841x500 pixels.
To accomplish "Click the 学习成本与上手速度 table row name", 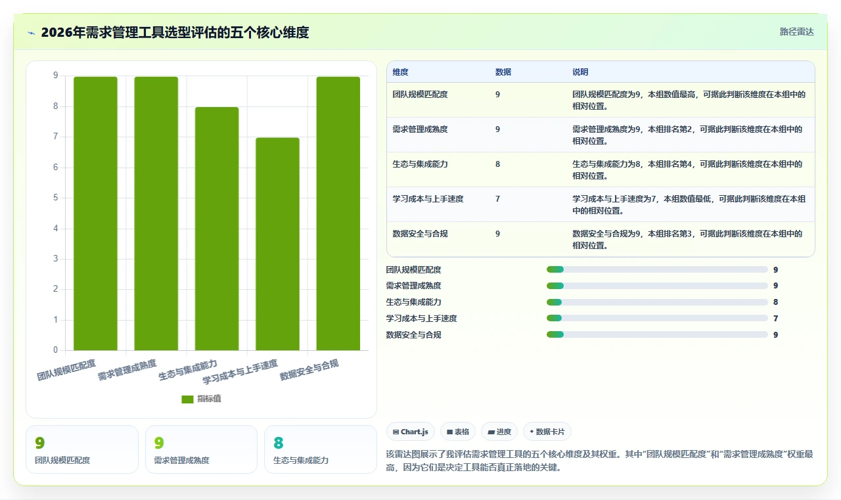I will tap(428, 199).
